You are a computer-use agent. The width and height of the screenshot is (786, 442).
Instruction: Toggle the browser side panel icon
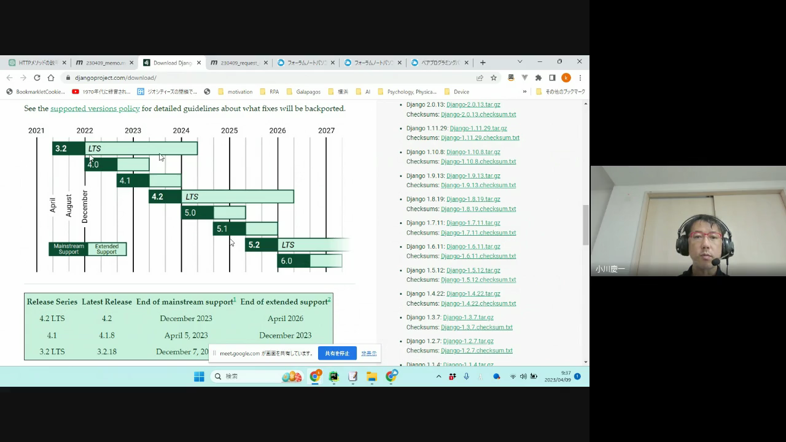tap(552, 78)
